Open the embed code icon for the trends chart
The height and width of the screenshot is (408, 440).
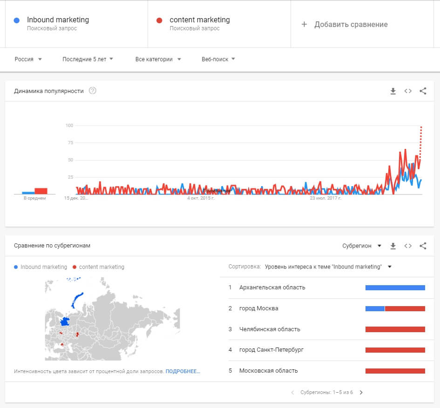click(x=408, y=91)
